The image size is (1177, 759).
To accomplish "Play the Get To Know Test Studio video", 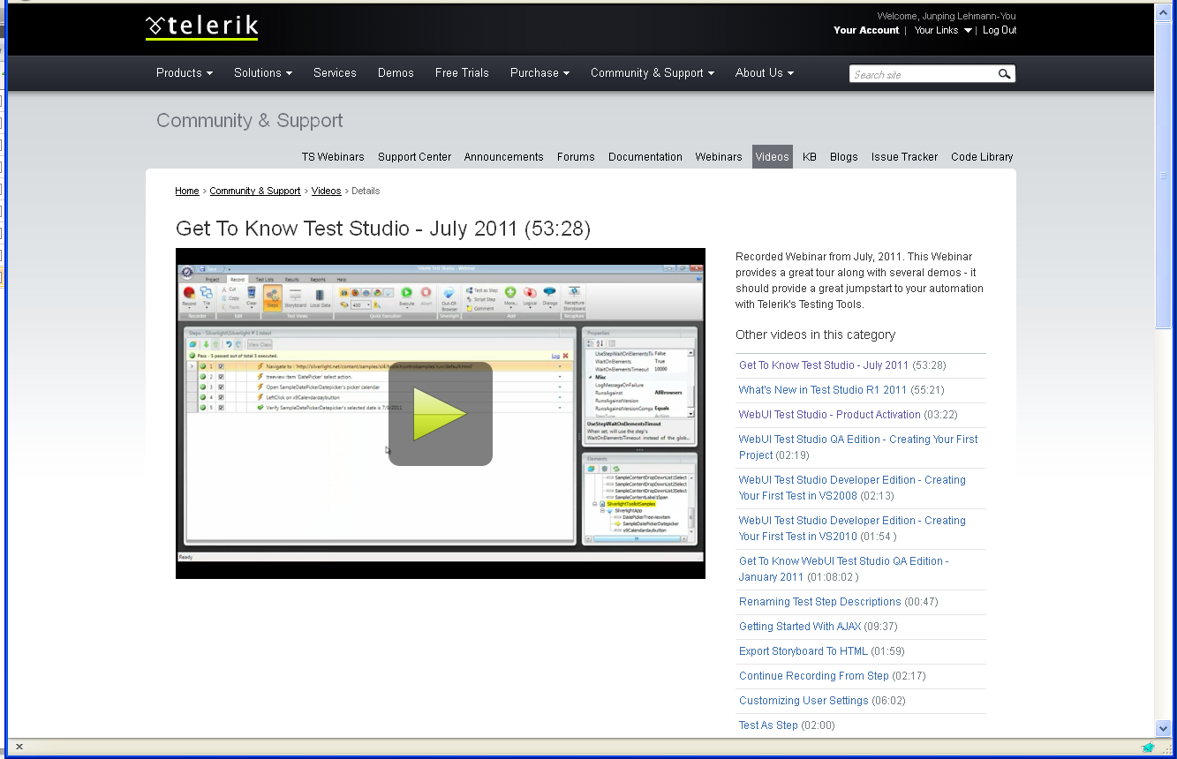I will click(x=440, y=413).
